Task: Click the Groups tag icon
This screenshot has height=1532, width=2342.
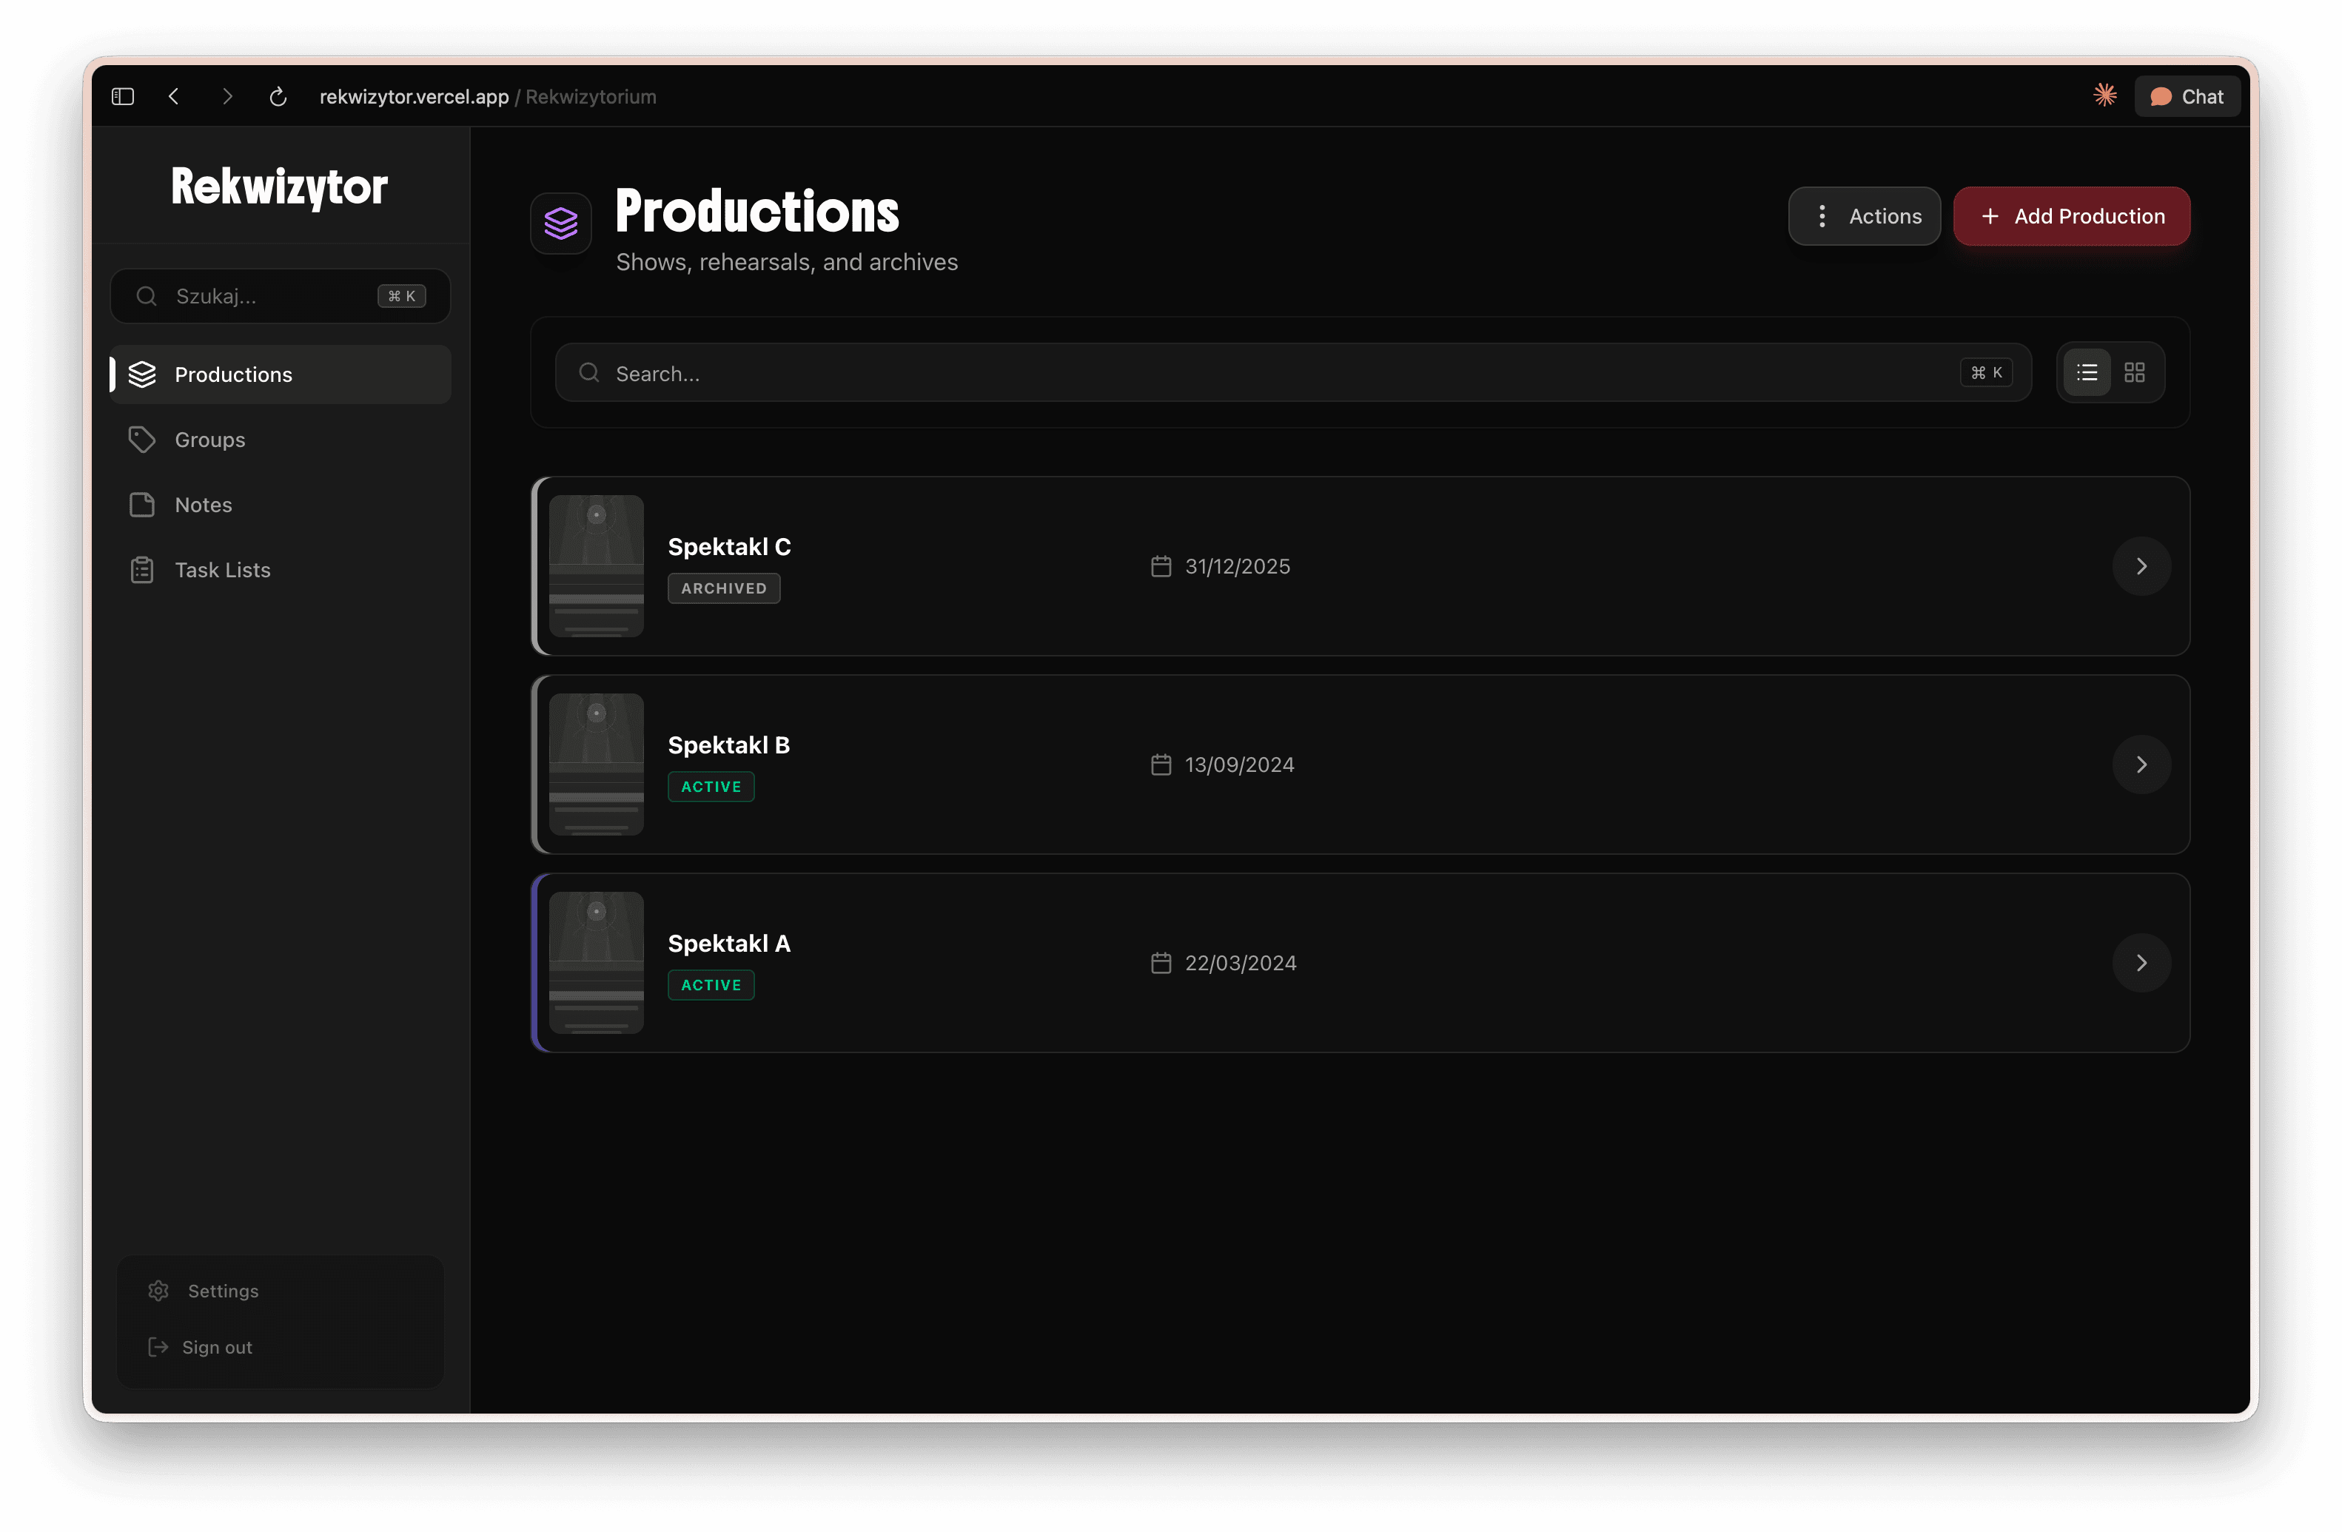Action: (143, 440)
